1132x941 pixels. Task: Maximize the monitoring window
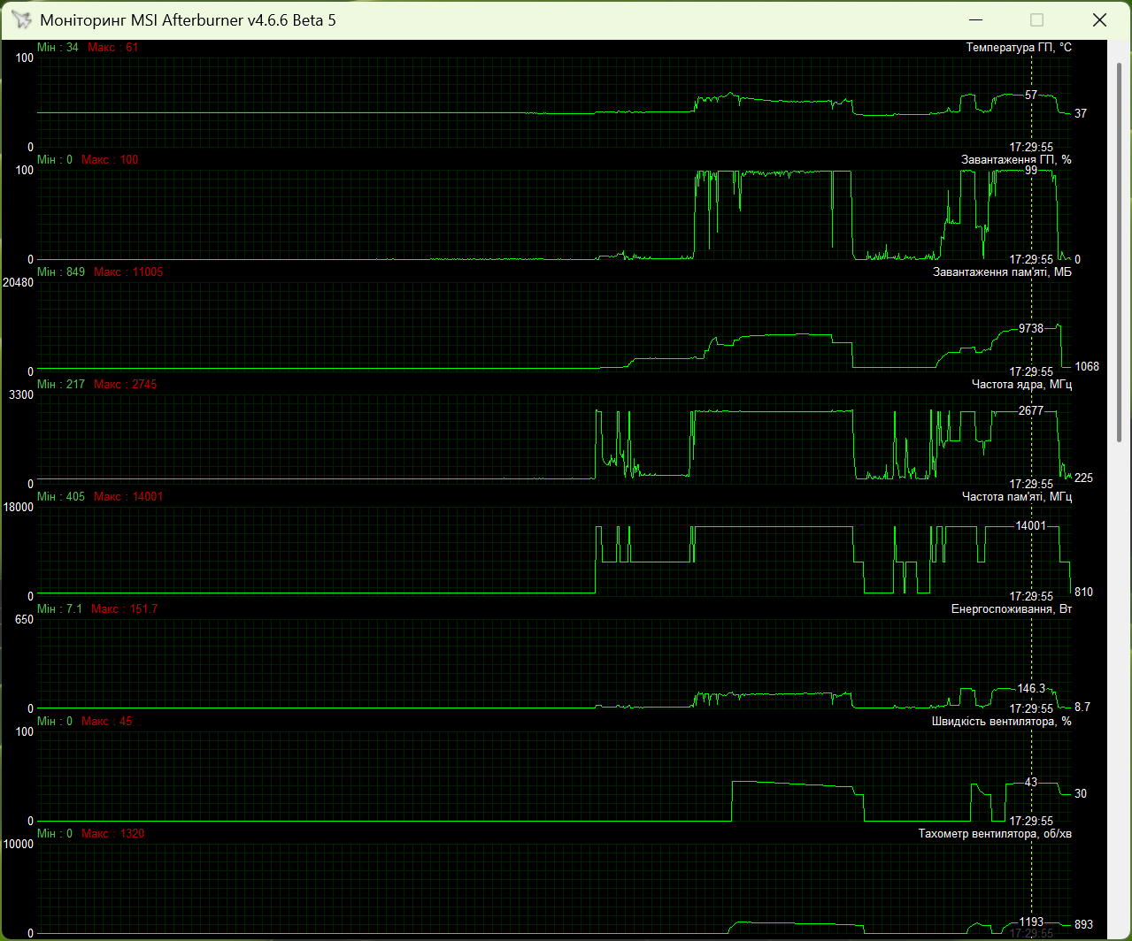click(x=1037, y=19)
